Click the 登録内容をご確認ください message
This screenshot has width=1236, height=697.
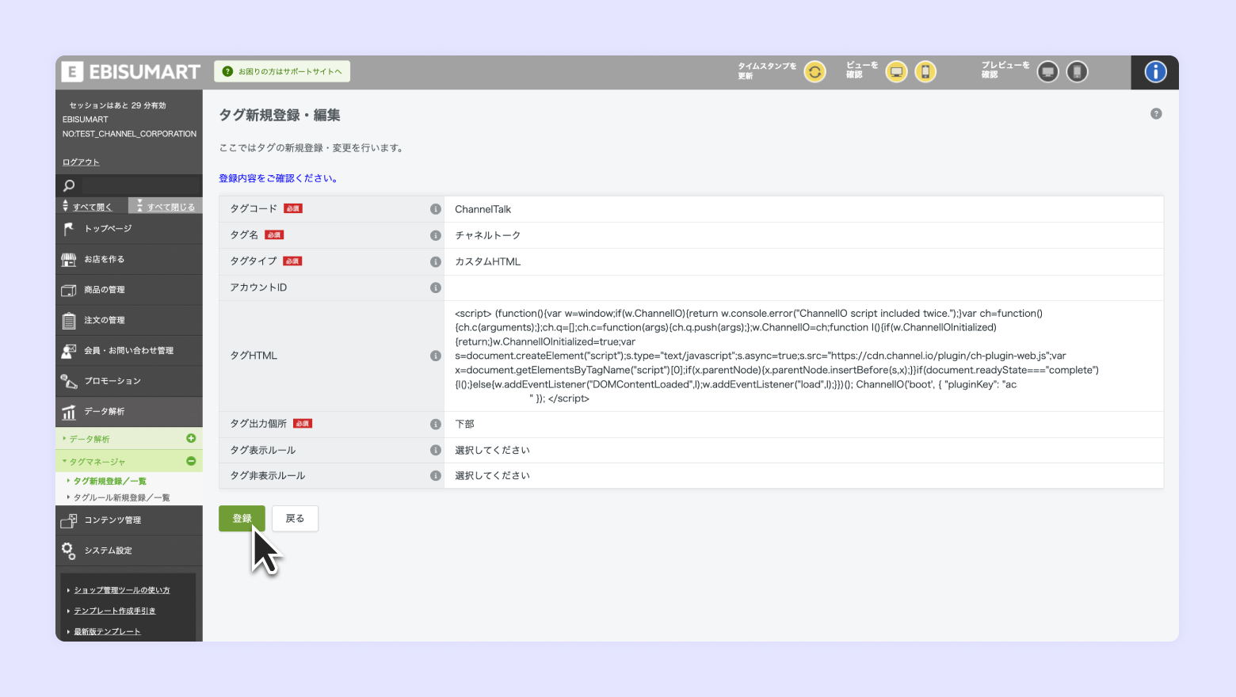tap(280, 178)
